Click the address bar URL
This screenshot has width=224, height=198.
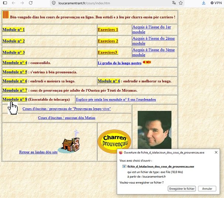pos(84,3)
